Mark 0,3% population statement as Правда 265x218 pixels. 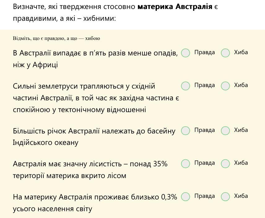point(185,197)
